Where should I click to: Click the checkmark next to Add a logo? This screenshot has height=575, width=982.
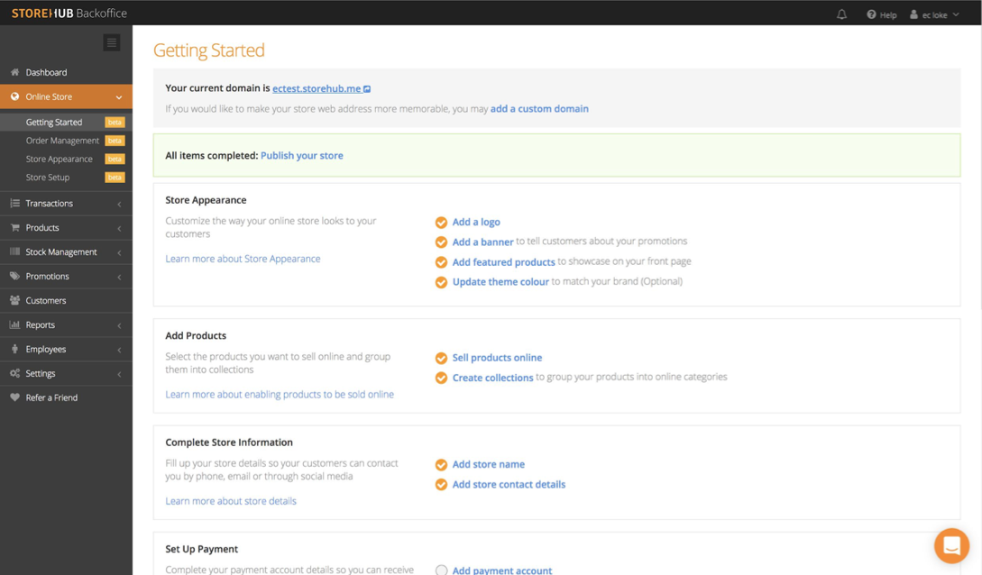tap(441, 222)
